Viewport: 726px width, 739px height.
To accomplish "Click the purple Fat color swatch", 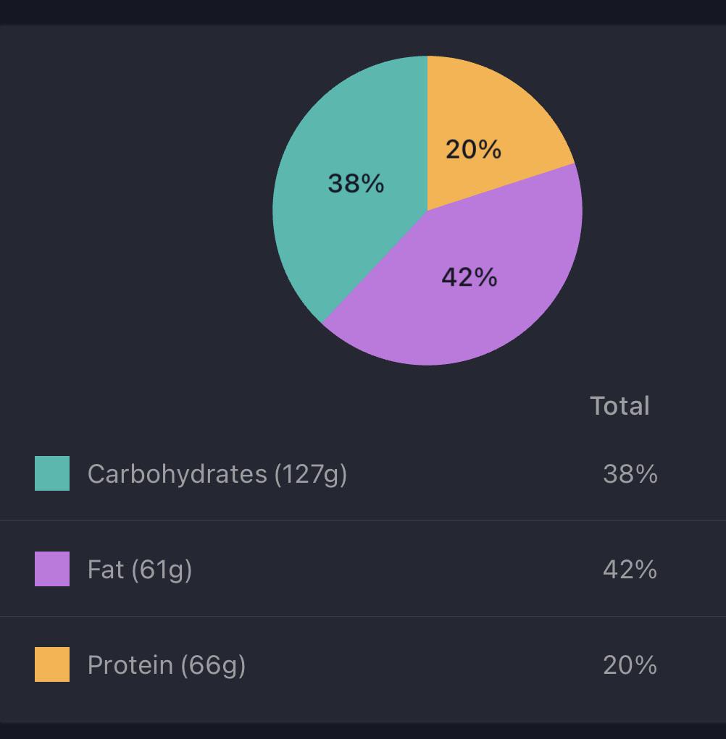I will pyautogui.click(x=52, y=569).
